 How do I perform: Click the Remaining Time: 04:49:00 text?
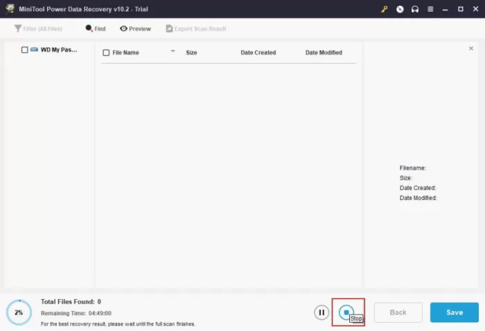tap(76, 313)
